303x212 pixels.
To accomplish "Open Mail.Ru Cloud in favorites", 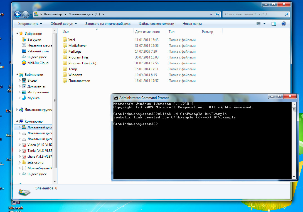I will (x=38, y=63).
